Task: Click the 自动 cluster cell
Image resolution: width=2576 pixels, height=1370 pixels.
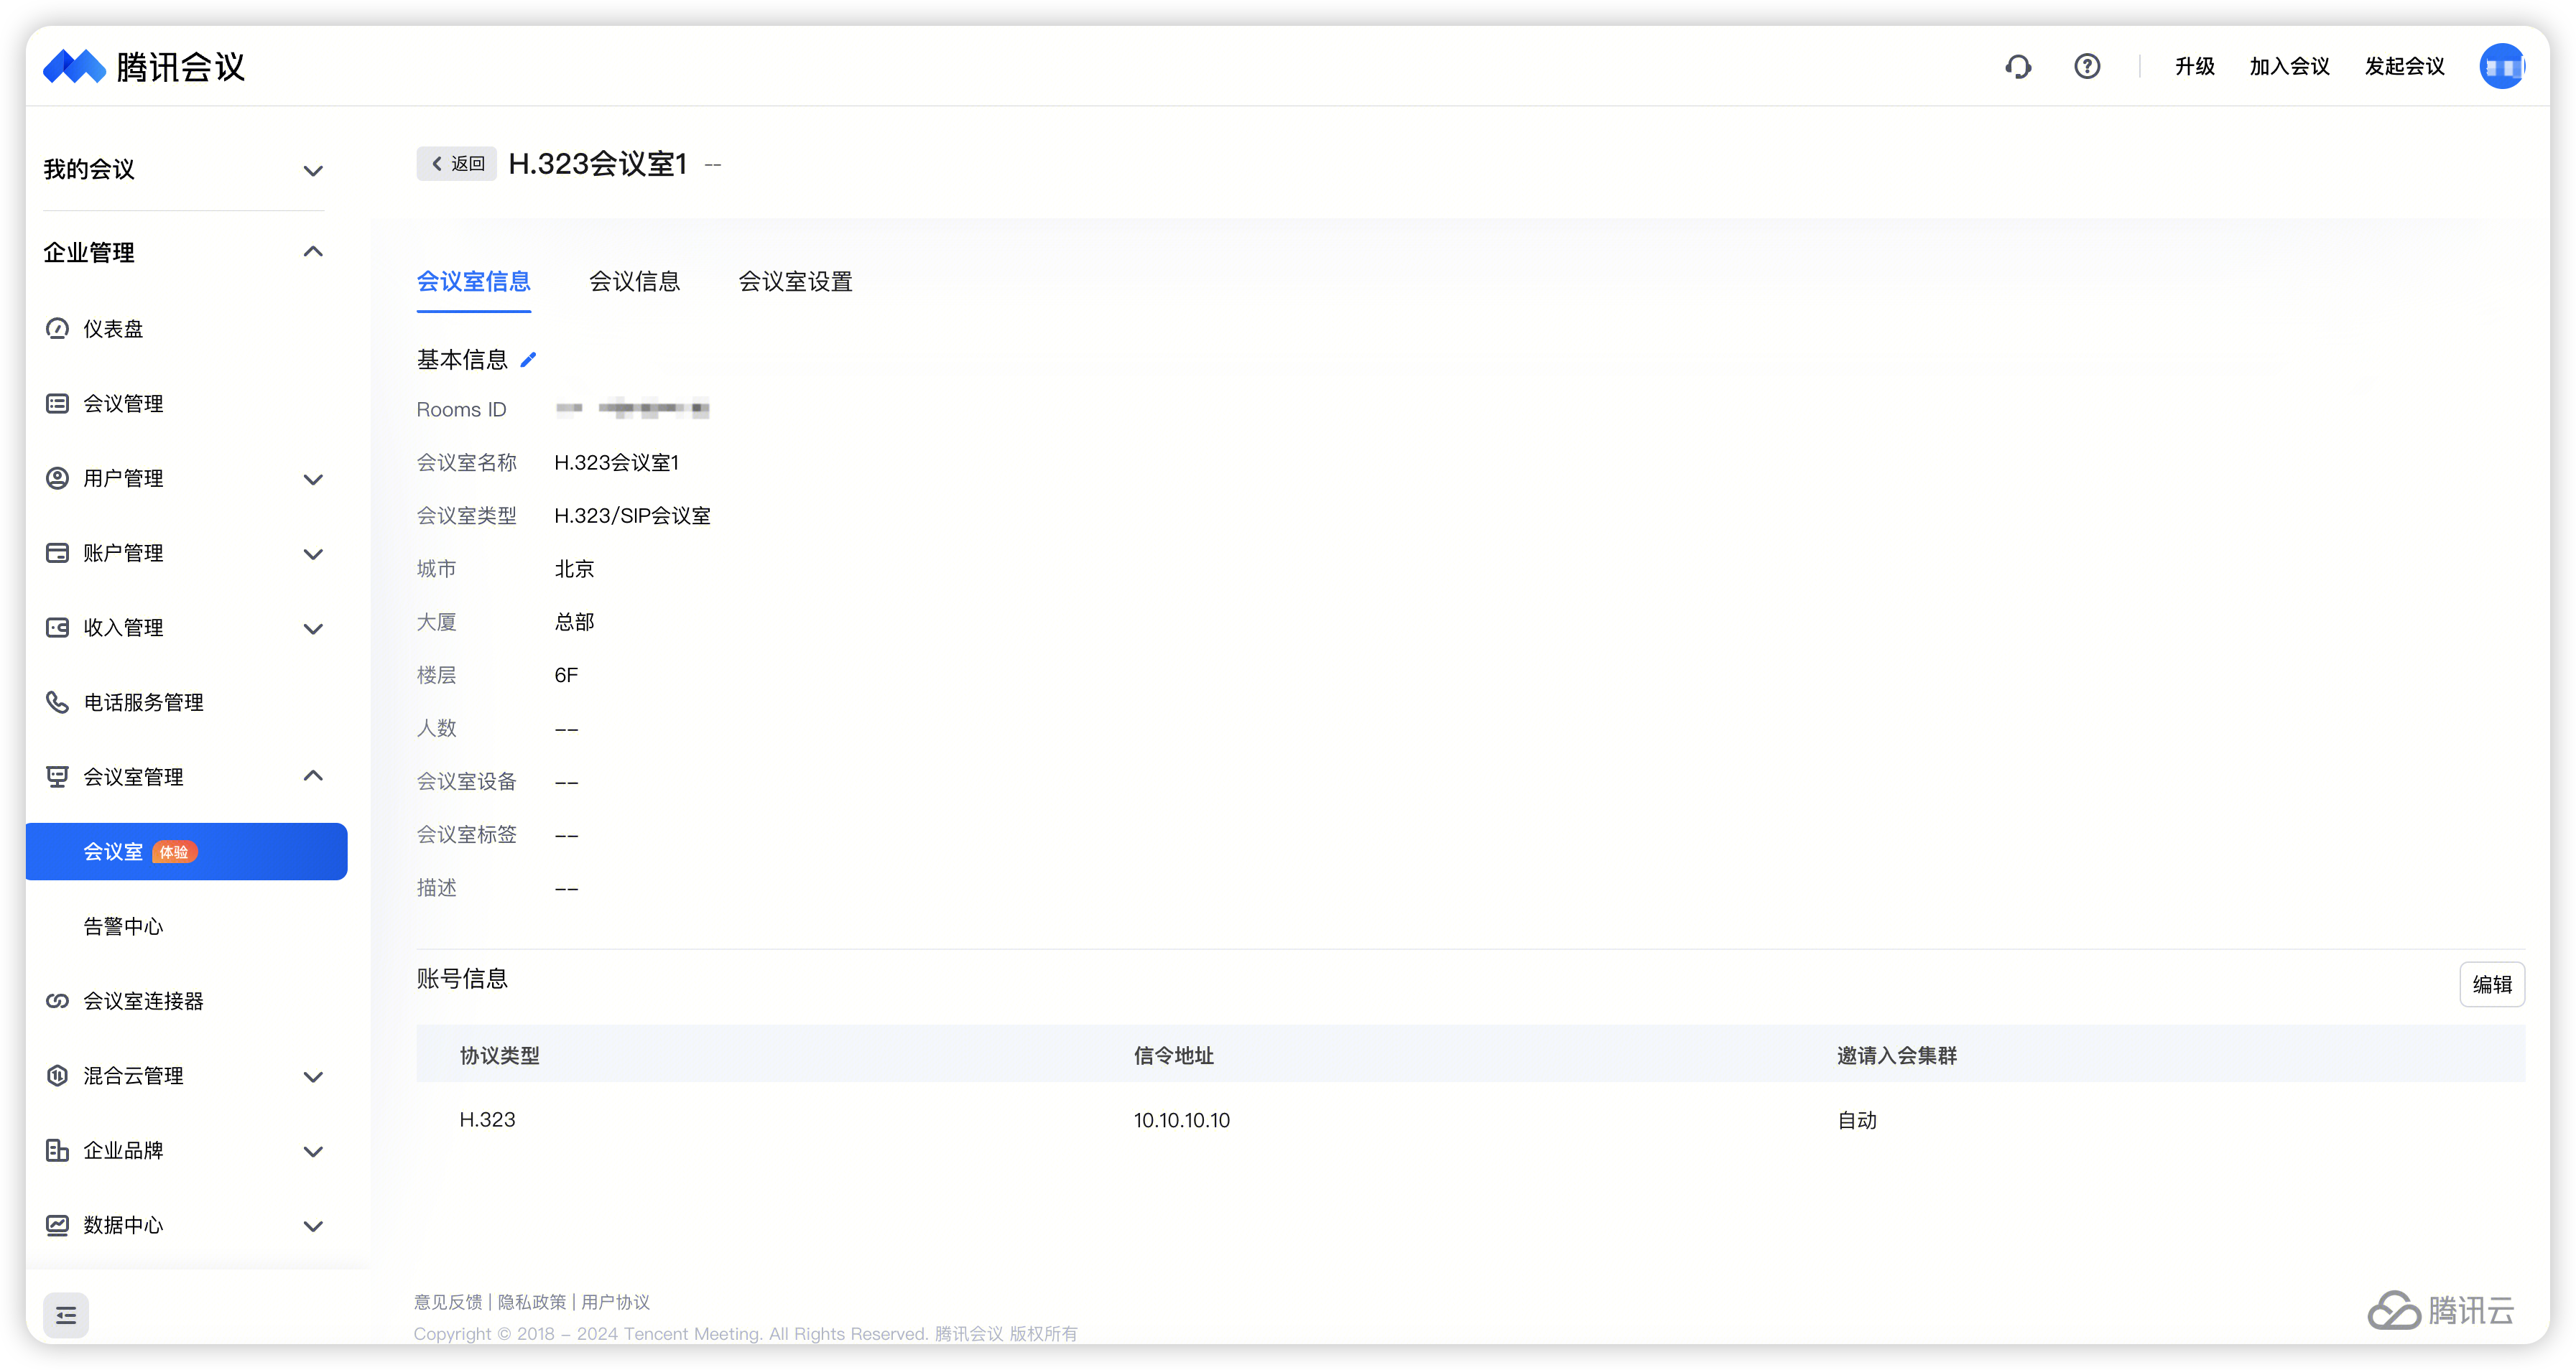Action: (1857, 1120)
